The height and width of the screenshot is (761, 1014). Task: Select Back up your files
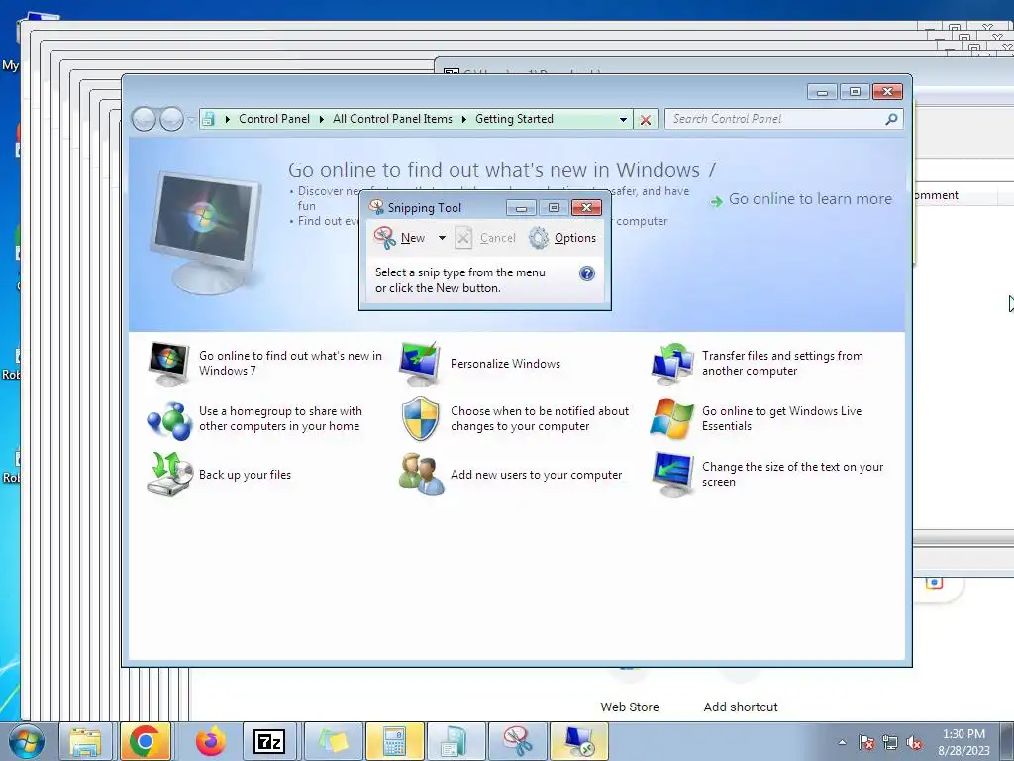[x=246, y=475]
